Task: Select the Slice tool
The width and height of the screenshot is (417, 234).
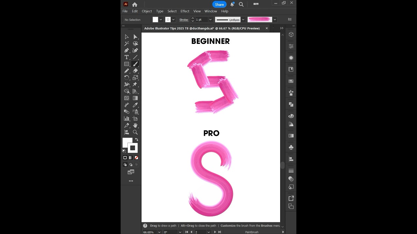Action: tap(127, 125)
